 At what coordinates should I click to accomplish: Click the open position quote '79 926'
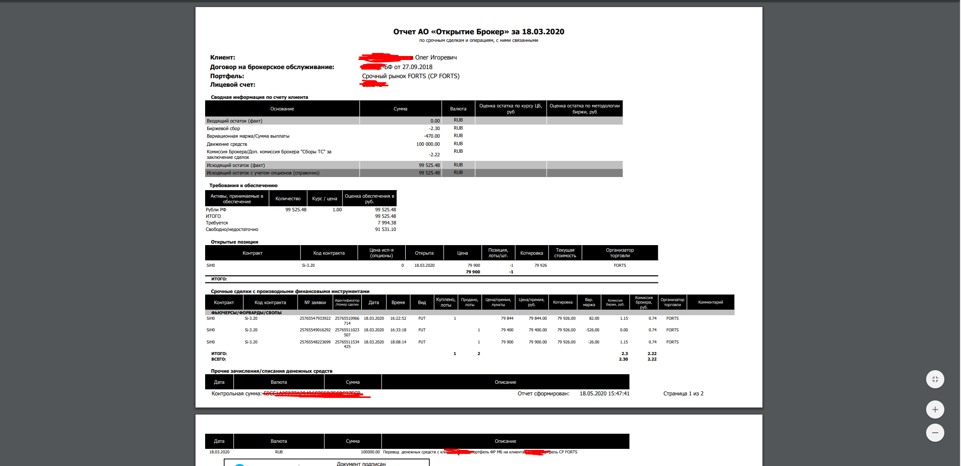[541, 265]
